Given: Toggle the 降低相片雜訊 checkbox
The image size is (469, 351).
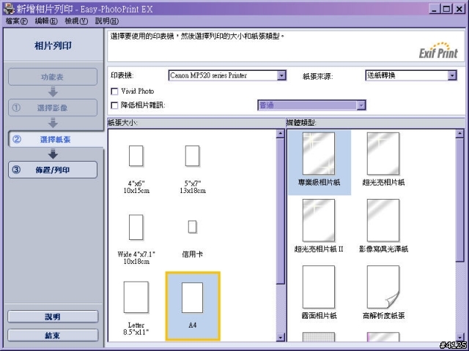Looking at the screenshot, I should pos(114,105).
